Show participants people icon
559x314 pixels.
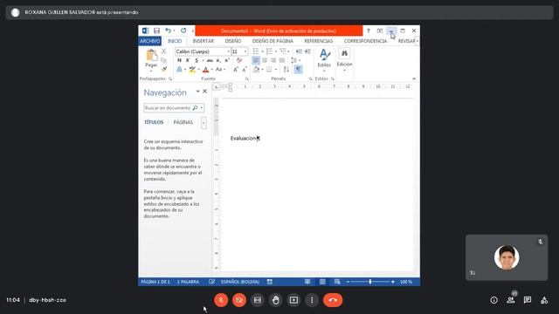(510, 300)
